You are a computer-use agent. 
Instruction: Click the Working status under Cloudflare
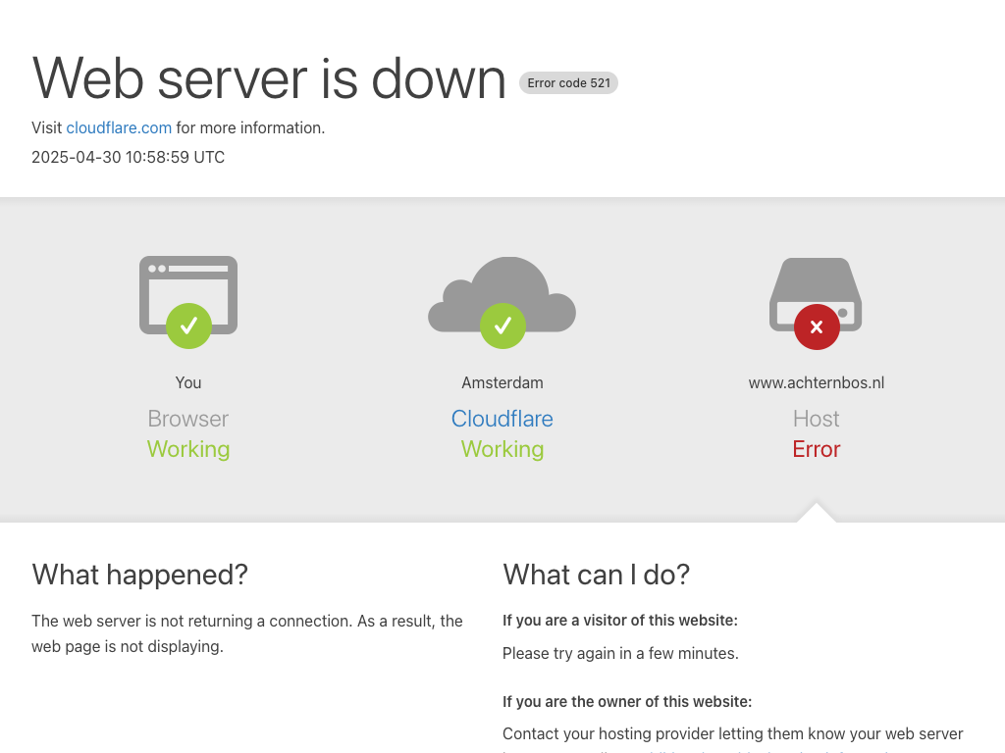pos(502,449)
